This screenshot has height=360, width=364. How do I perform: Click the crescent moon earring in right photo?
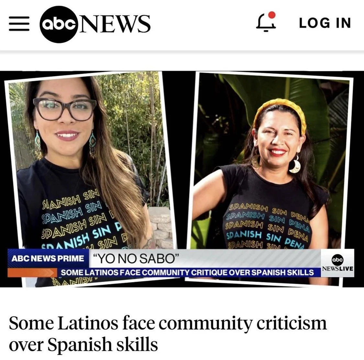[295, 164]
